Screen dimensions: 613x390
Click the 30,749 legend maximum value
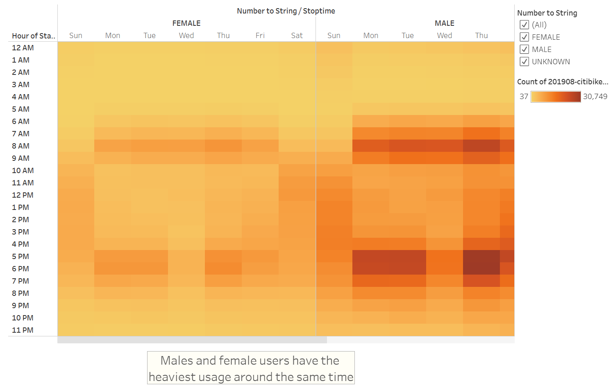pyautogui.click(x=594, y=97)
